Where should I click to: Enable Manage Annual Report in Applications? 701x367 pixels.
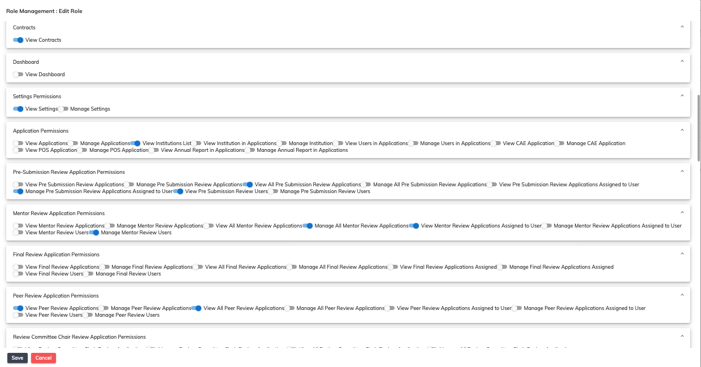[250, 150]
